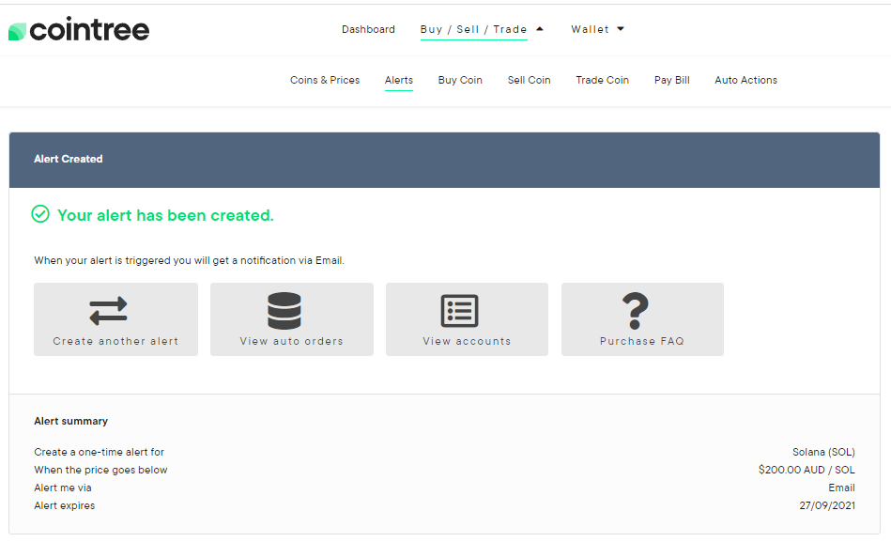Open the Sell Coin tab

pyautogui.click(x=529, y=80)
